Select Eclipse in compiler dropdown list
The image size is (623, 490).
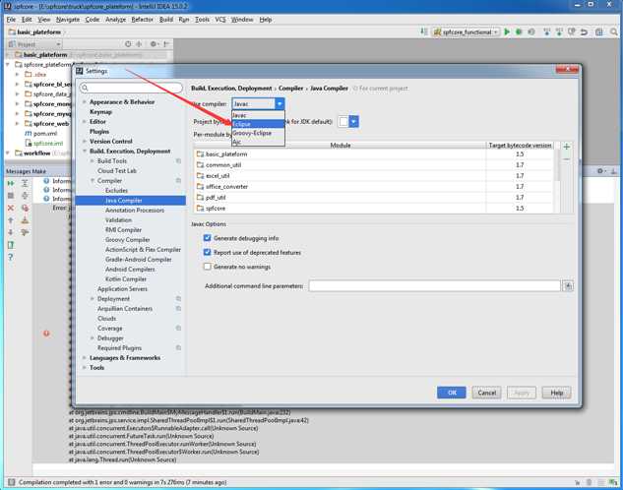click(x=258, y=124)
